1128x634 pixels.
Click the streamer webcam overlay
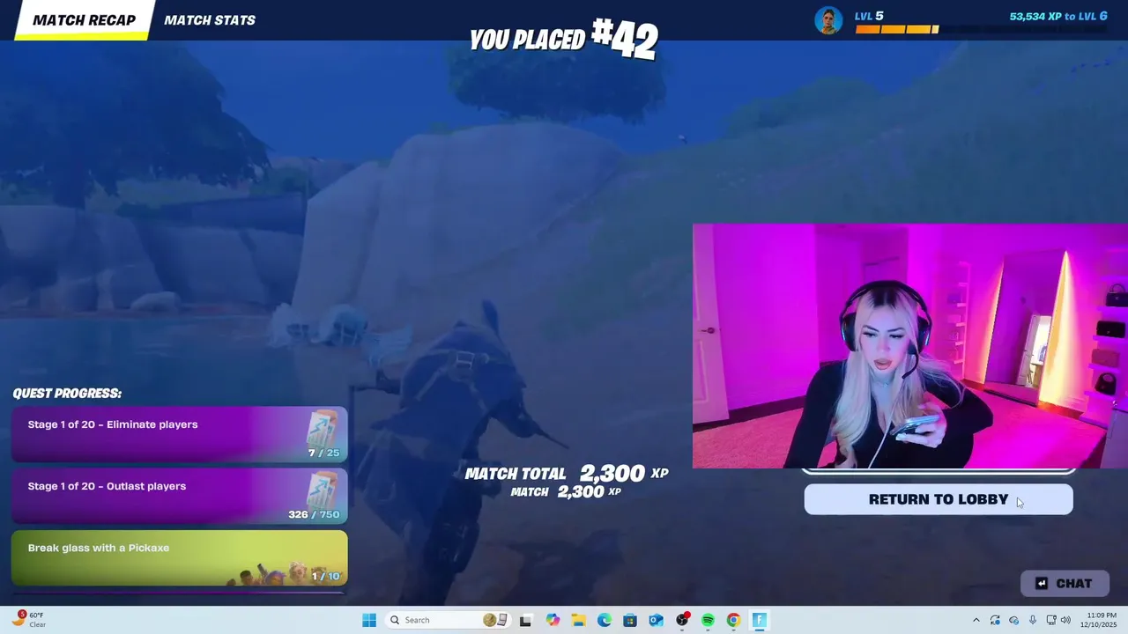pos(909,346)
